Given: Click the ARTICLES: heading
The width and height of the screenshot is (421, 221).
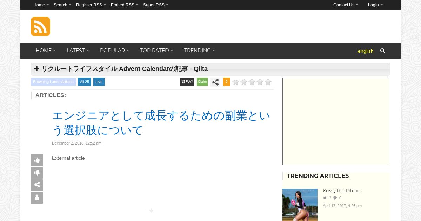Looking at the screenshot, I should pyautogui.click(x=51, y=95).
